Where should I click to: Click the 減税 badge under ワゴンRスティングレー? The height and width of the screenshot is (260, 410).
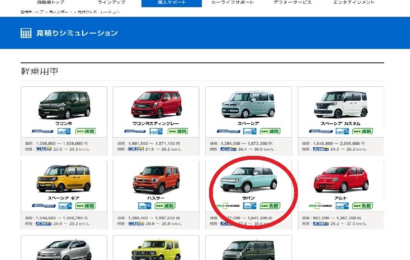tap(178, 131)
